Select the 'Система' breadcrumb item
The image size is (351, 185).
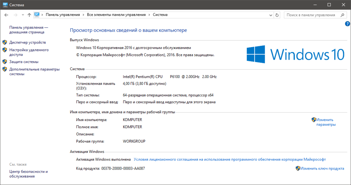pyautogui.click(x=160, y=15)
